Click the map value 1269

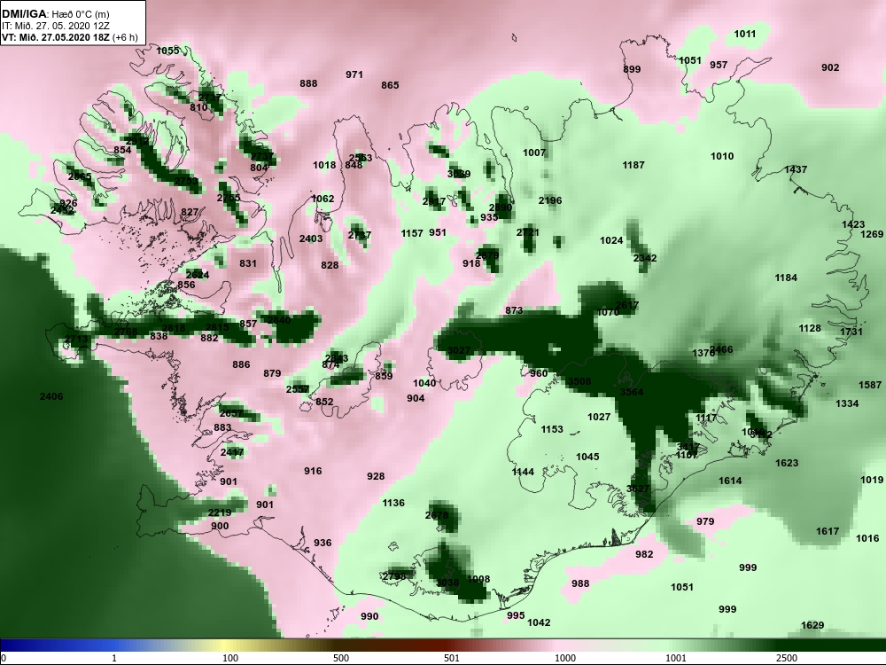coord(872,234)
